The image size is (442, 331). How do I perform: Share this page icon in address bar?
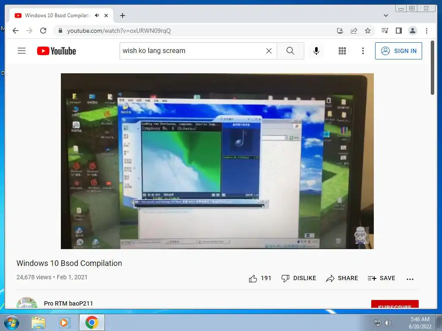click(x=354, y=31)
